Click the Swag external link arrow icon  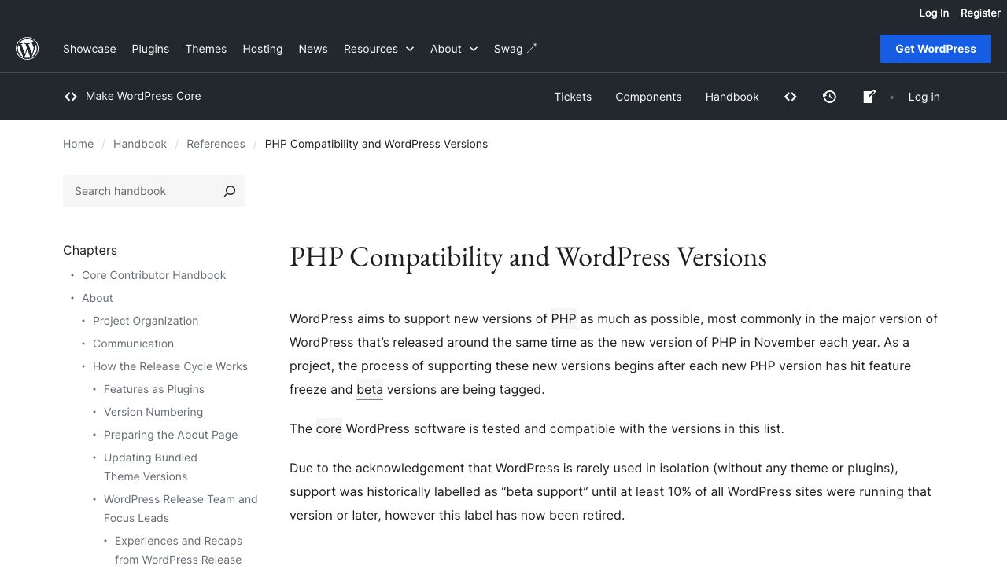(532, 49)
